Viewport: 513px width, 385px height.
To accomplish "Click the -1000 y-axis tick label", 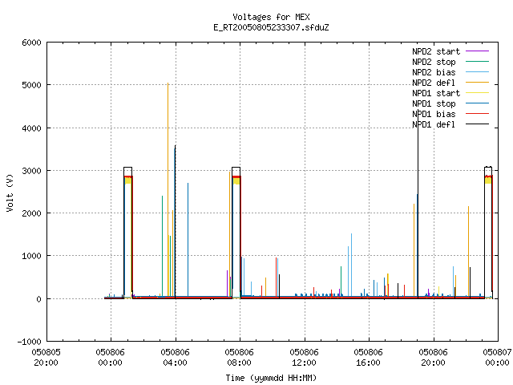I will tap(29, 342).
